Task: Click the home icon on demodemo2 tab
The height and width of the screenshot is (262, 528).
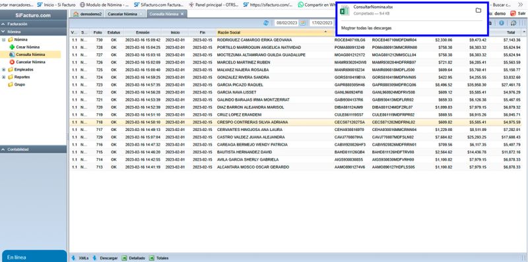Action: pyautogui.click(x=76, y=14)
